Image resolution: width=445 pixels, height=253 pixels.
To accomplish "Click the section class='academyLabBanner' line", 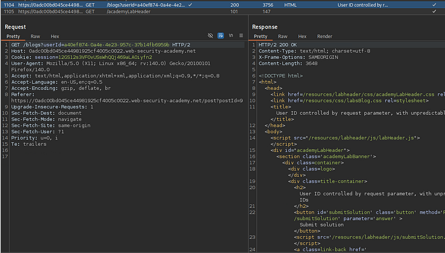I will [x=325, y=157].
